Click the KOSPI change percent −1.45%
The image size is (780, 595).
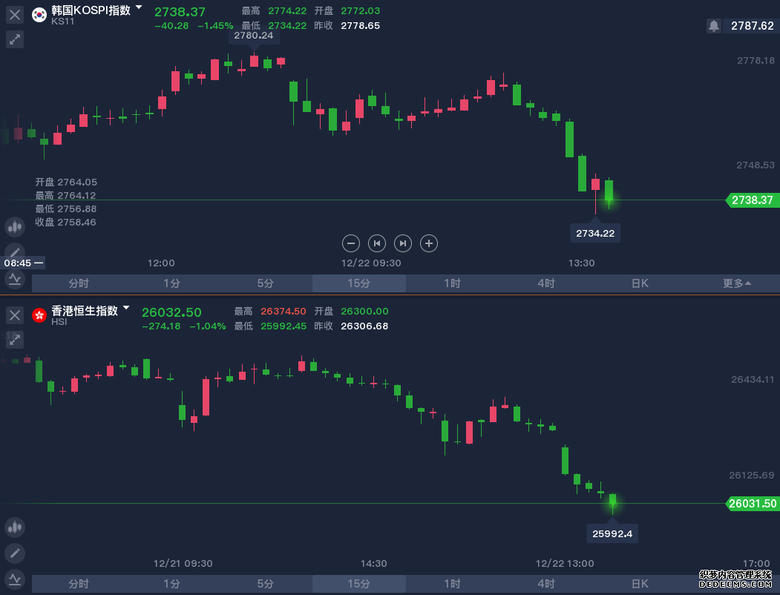click(x=215, y=26)
